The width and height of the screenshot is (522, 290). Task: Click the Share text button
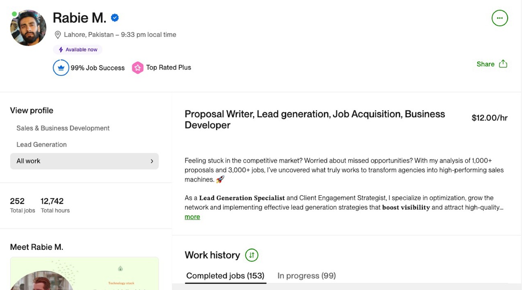tap(485, 64)
